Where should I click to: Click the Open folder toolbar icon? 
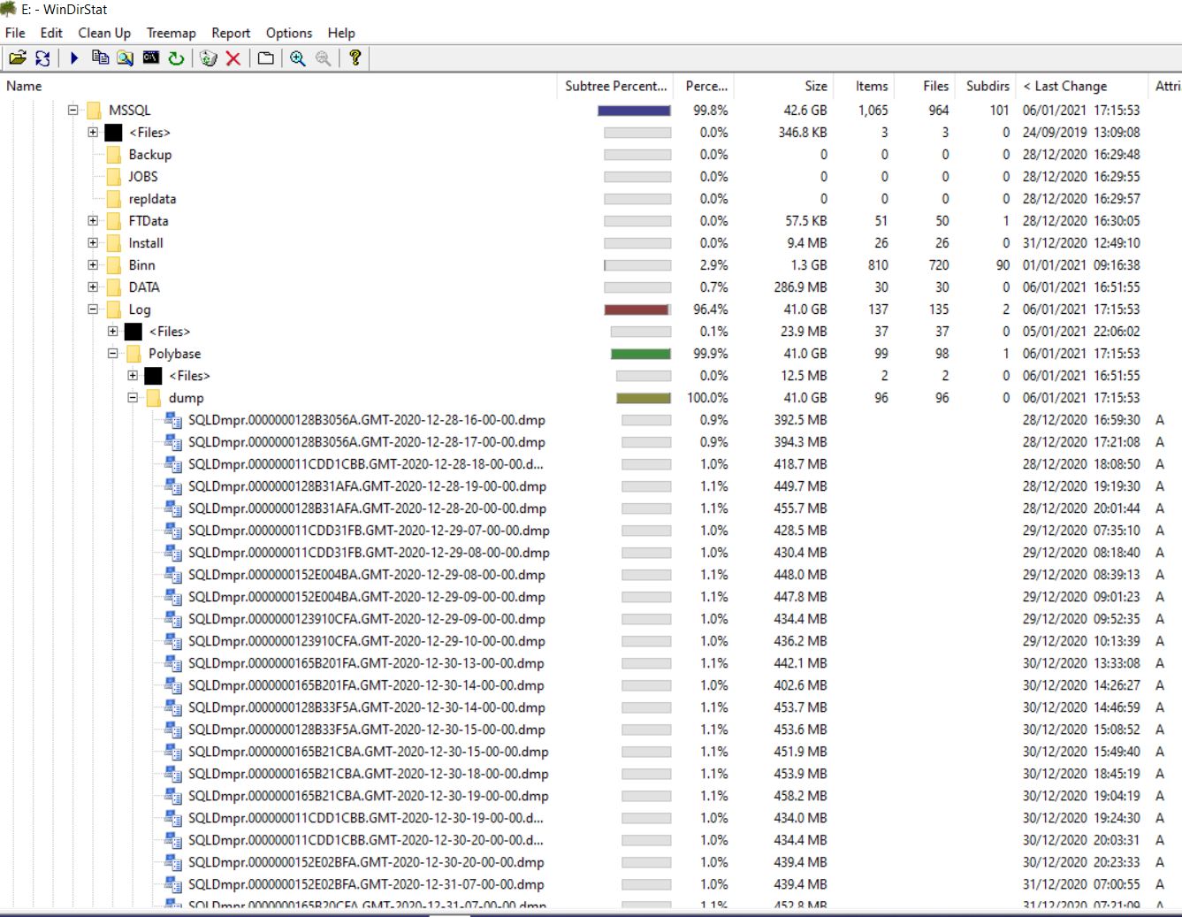pyautogui.click(x=17, y=58)
